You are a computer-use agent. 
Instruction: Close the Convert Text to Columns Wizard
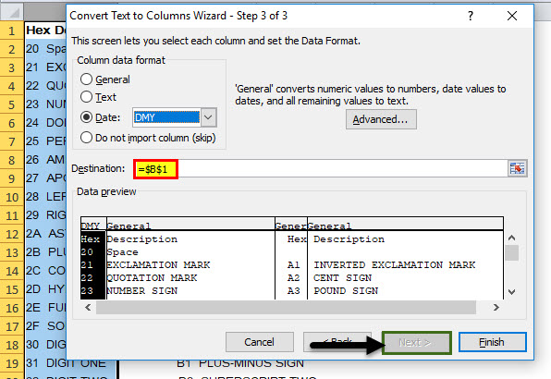point(512,16)
